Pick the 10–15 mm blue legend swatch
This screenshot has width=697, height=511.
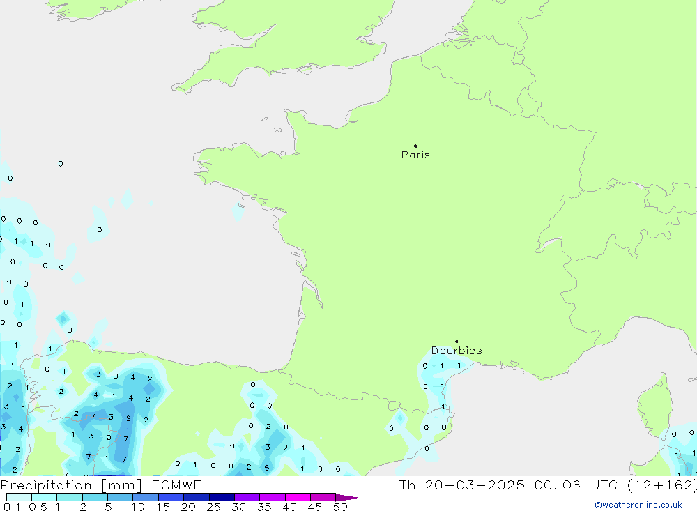146,497
